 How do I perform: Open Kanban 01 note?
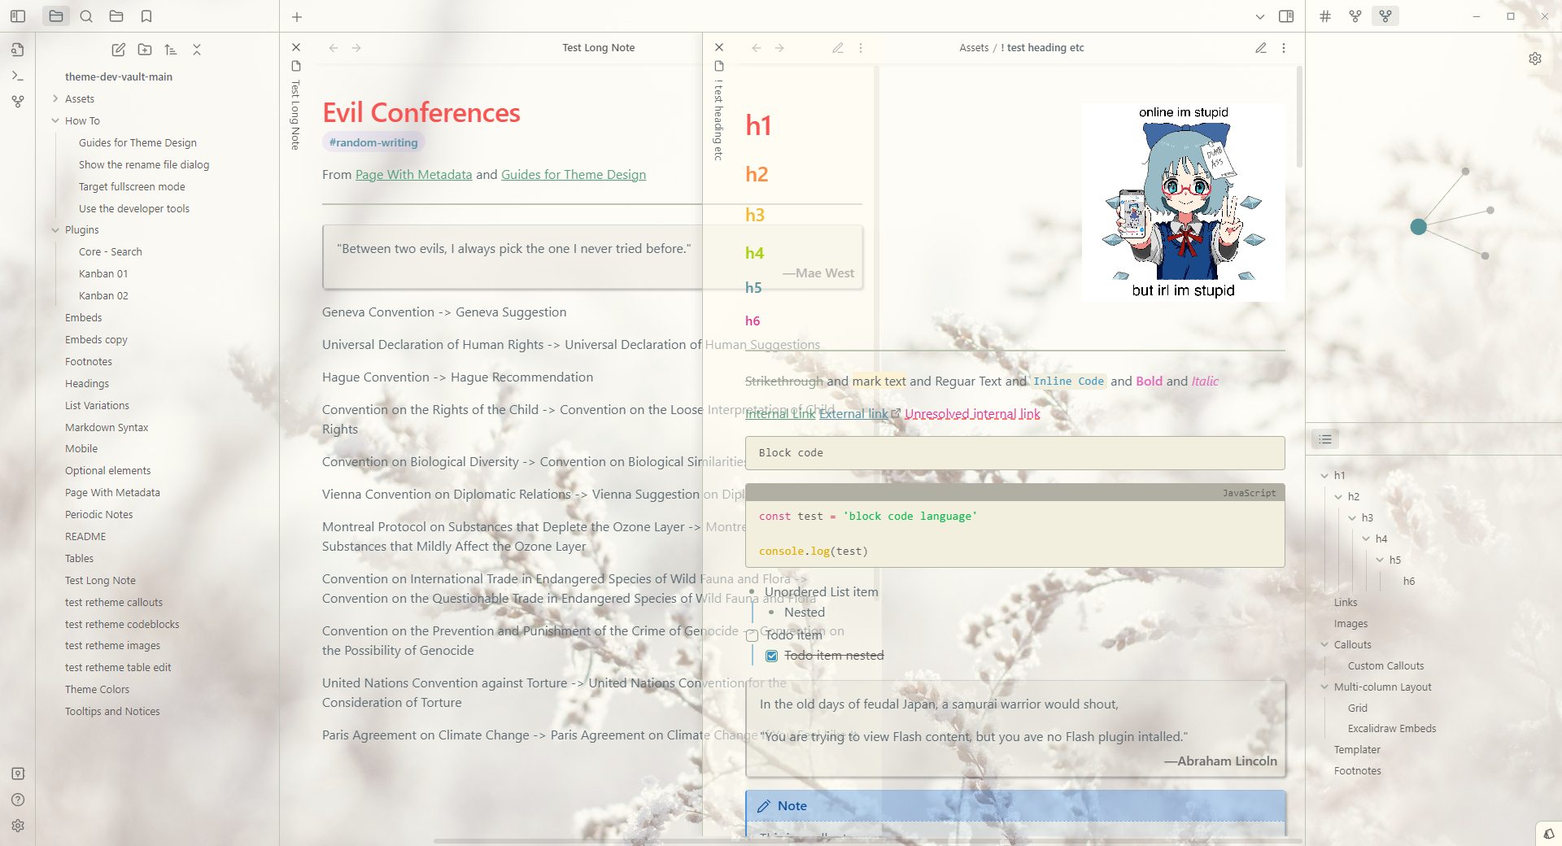point(103,274)
